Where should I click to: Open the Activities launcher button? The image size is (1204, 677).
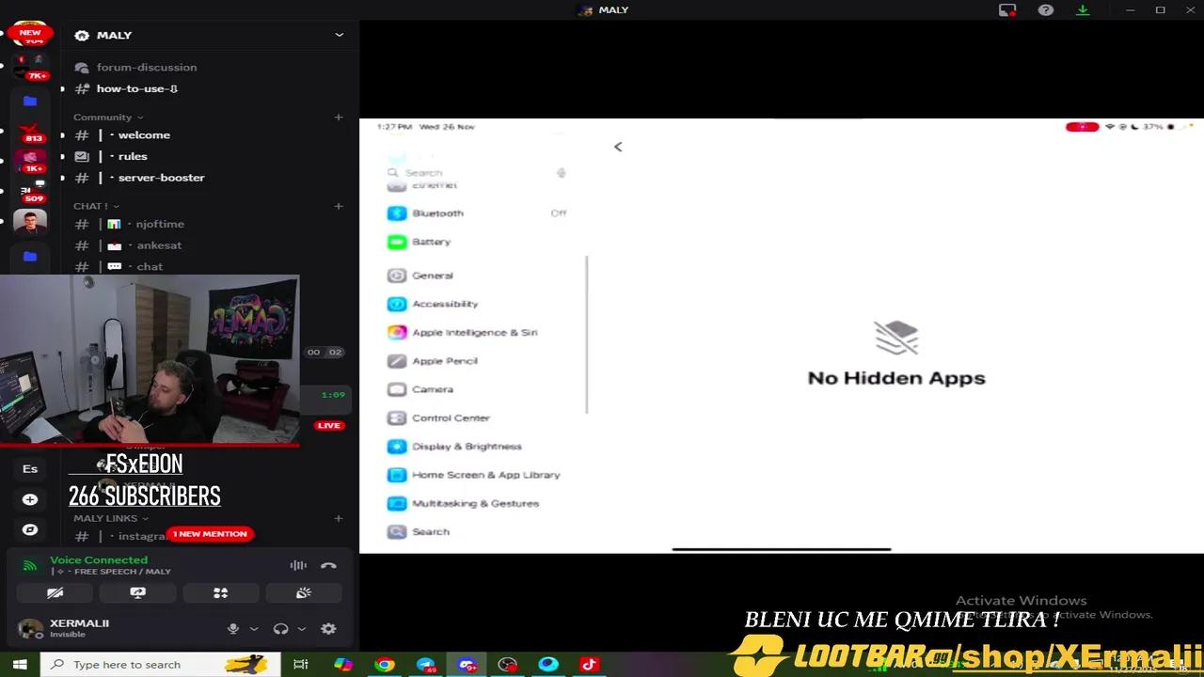coord(220,593)
